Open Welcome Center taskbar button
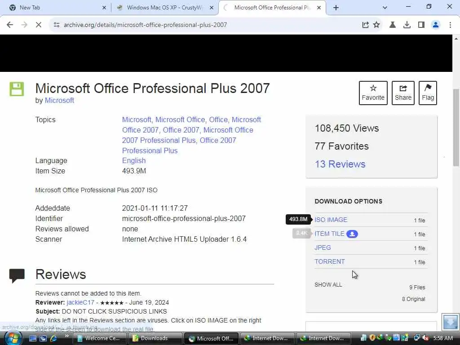 click(99, 338)
